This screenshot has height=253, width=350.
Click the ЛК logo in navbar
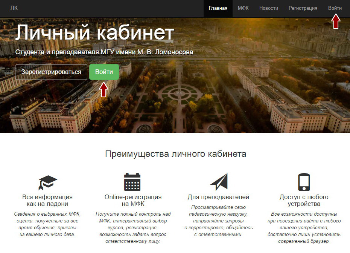coord(14,8)
